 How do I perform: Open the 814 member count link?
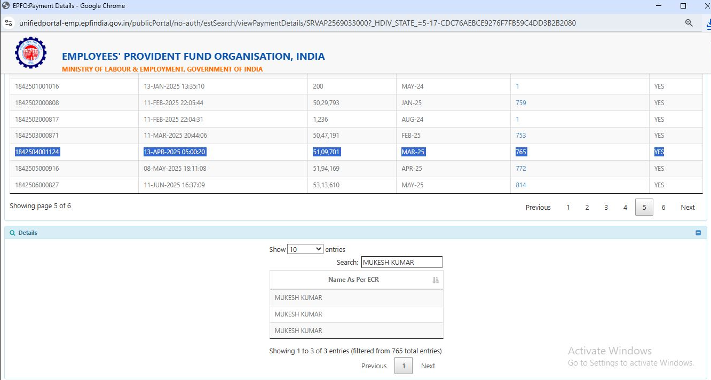coord(520,185)
